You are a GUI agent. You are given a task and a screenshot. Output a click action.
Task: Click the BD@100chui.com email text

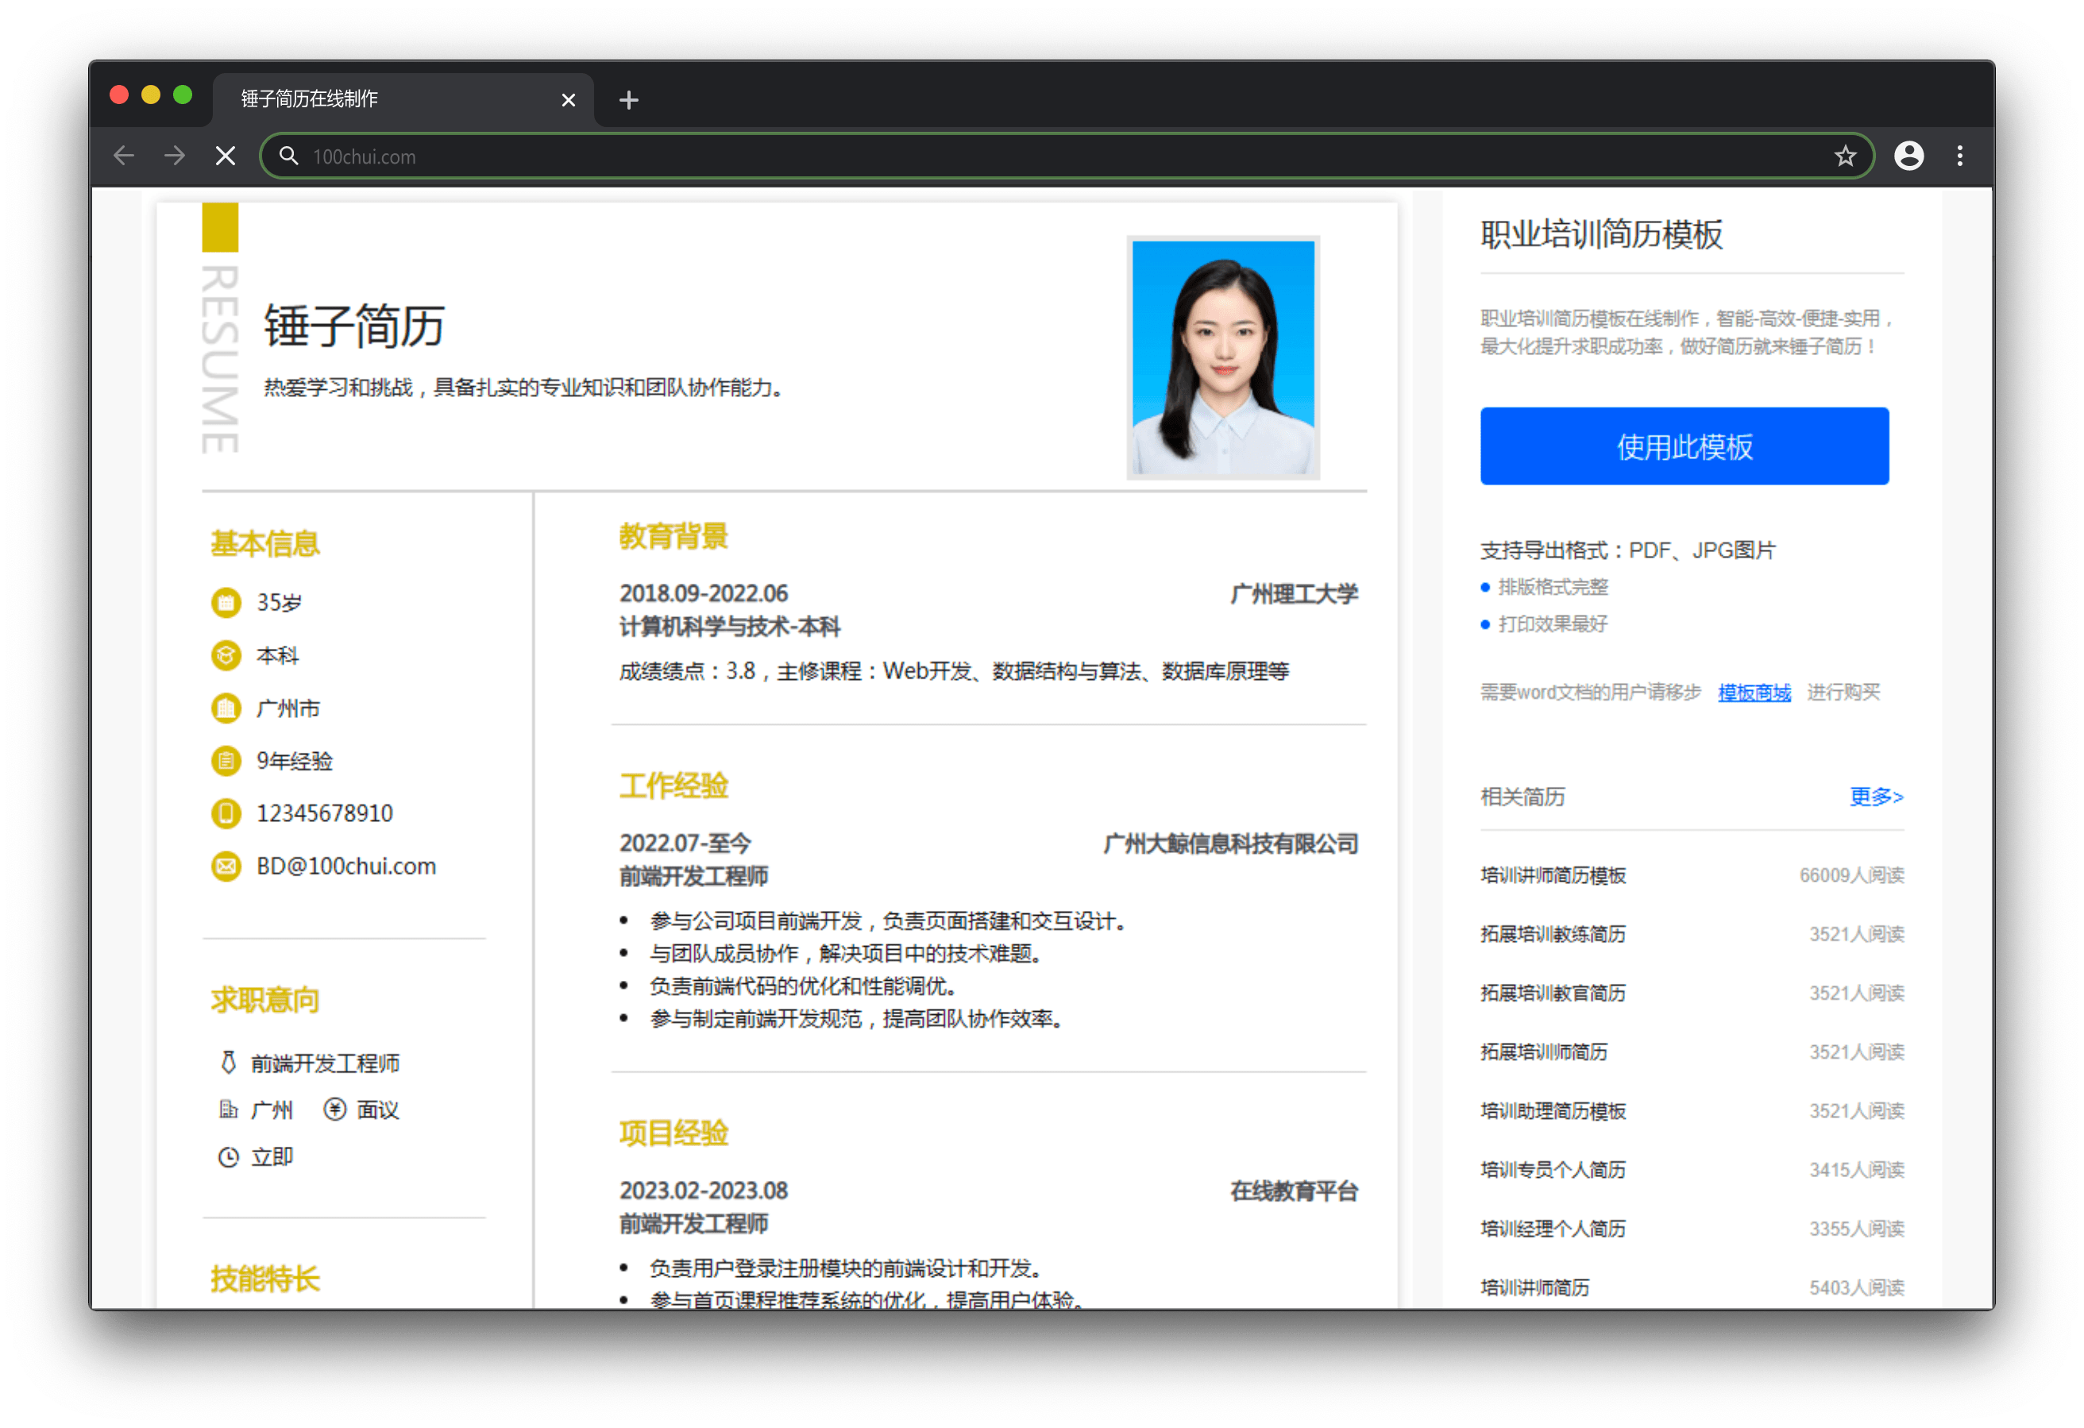pos(346,866)
